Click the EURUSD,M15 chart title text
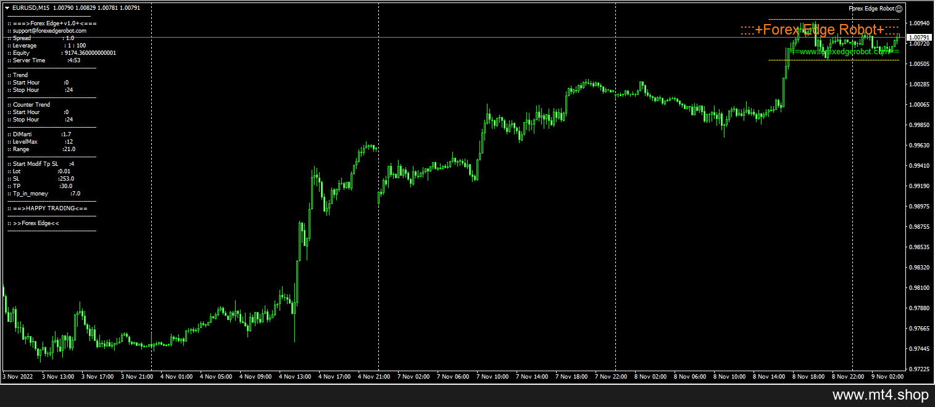The height and width of the screenshot is (407, 935). 31,8
